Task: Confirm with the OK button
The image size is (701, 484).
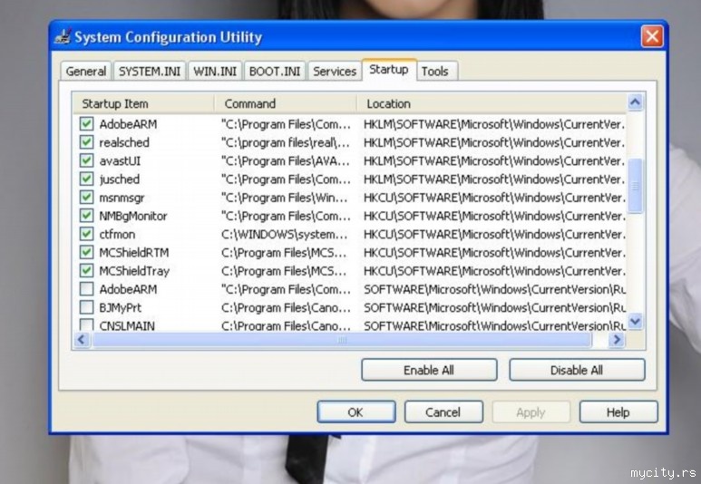Action: coord(356,411)
